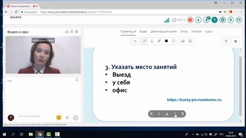Switch to the Презентация tab
Image resolution: width=246 pixels, height=138 pixels.
[128, 31]
